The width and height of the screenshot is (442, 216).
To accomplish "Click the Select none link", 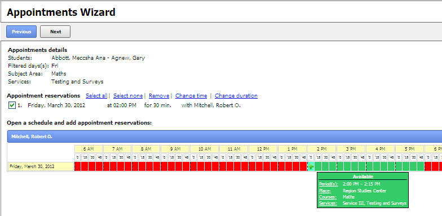I will click(x=128, y=96).
